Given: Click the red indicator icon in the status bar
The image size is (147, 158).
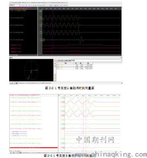Looking at the screenshot, I should [x=122, y=83].
